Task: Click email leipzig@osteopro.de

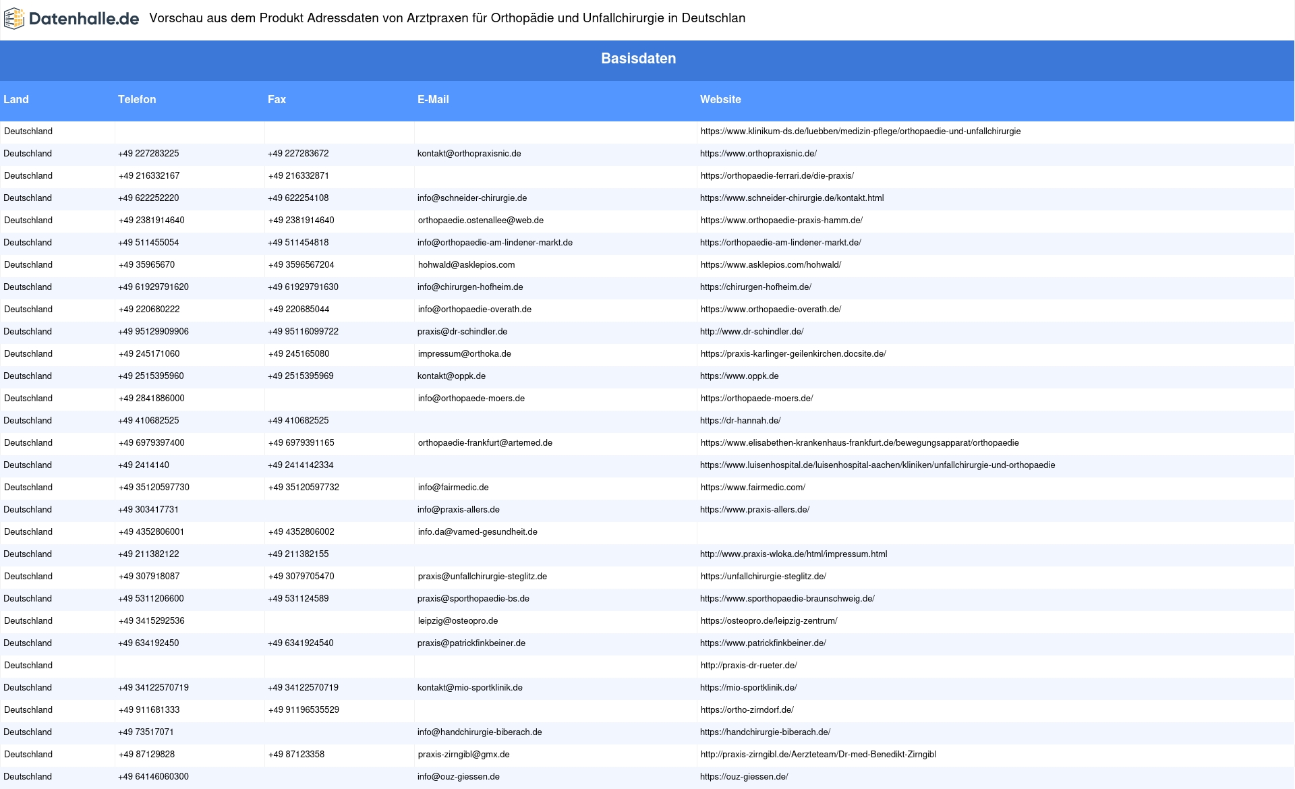Action: tap(458, 621)
